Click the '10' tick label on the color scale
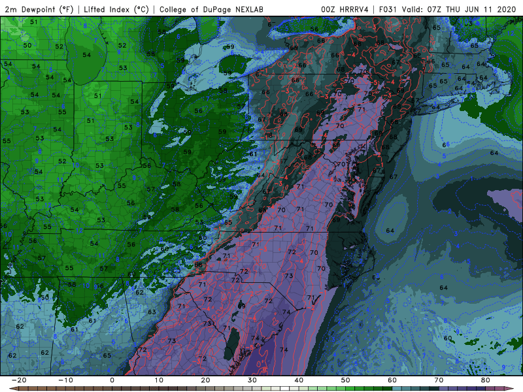The image size is (523, 392). click(159, 380)
